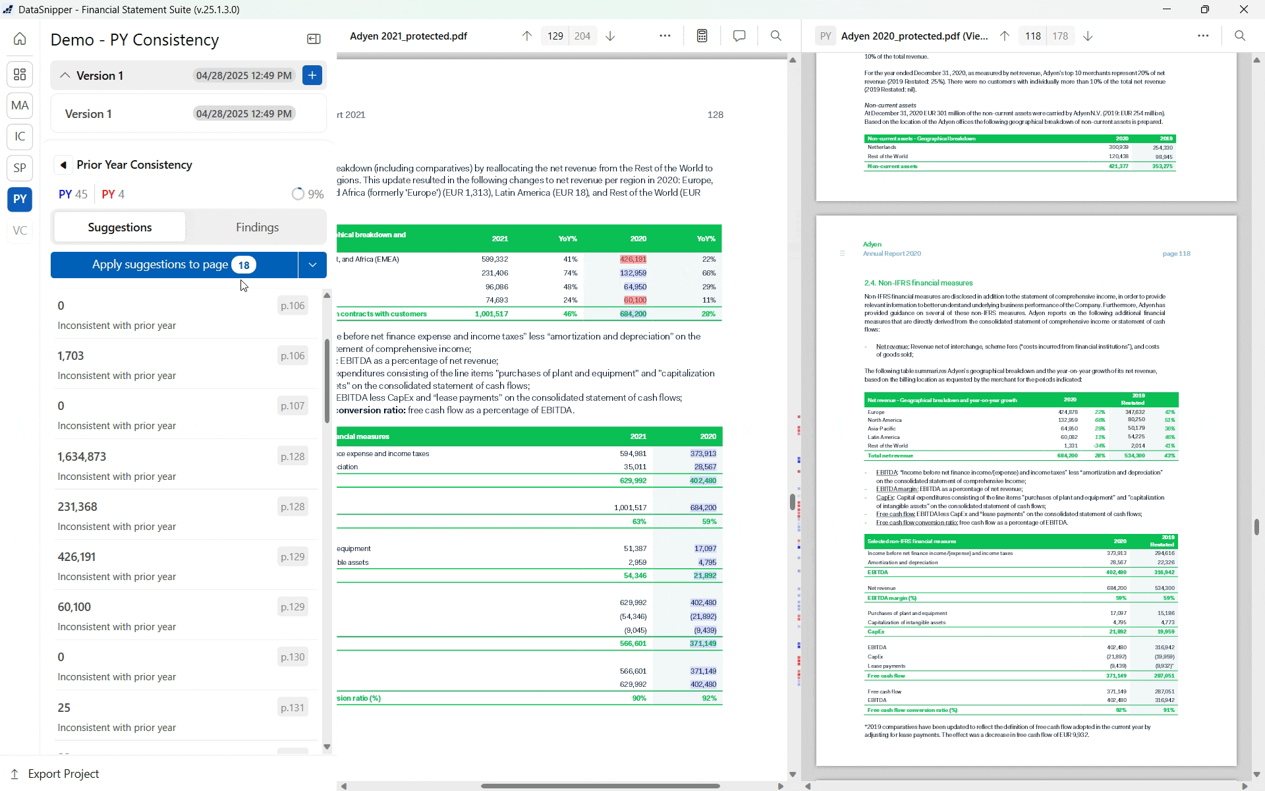Viewport: 1265px width, 791px height.
Task: Open the SP module in sidebar
Action: coord(20,168)
